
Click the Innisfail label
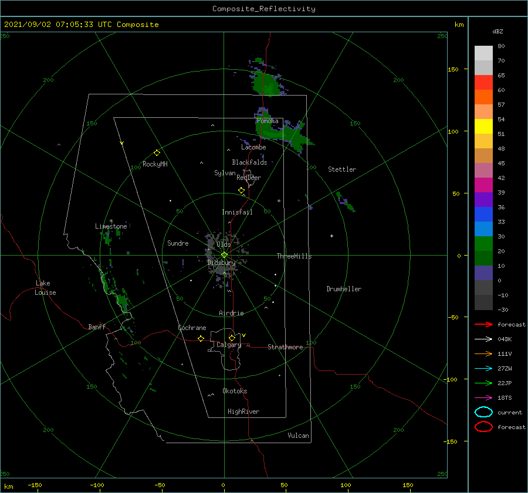pyautogui.click(x=237, y=212)
